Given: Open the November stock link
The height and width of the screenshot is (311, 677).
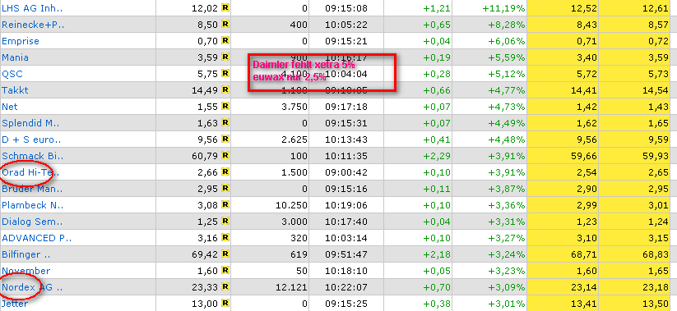Looking at the screenshot, I should pos(26,271).
